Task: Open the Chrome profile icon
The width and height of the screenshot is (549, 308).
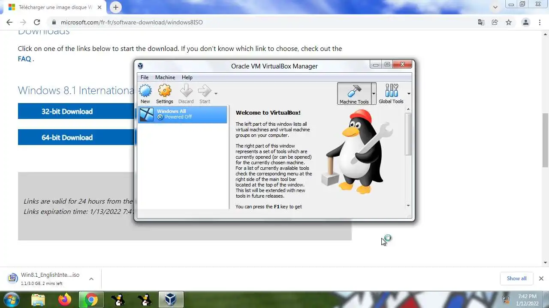Action: [525, 22]
